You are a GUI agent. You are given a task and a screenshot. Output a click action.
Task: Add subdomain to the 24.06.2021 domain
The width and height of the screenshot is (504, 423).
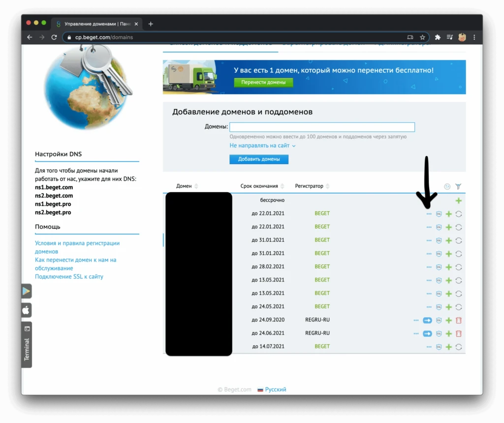coord(449,334)
